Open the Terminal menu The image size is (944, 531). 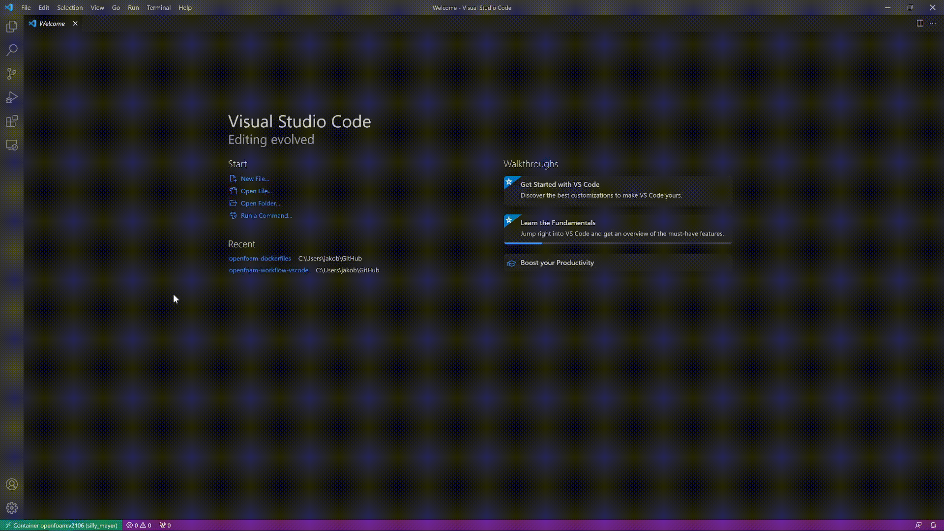[158, 7]
